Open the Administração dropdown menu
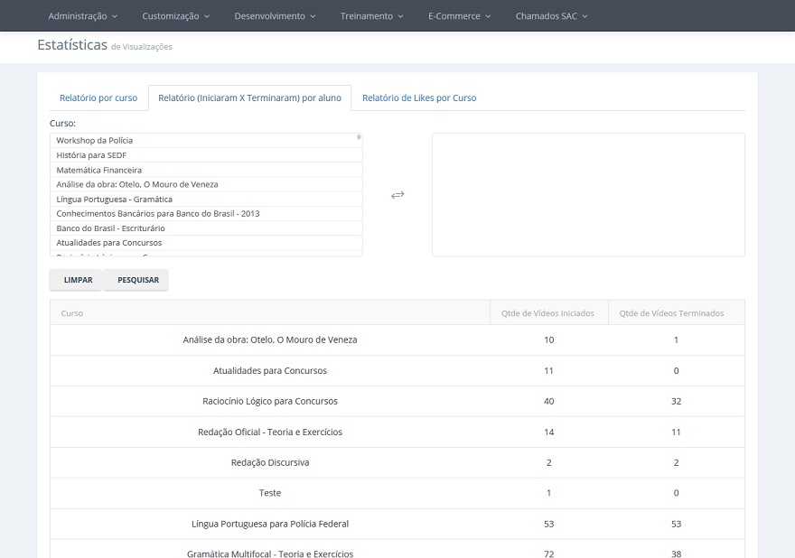The image size is (795, 558). click(x=82, y=16)
